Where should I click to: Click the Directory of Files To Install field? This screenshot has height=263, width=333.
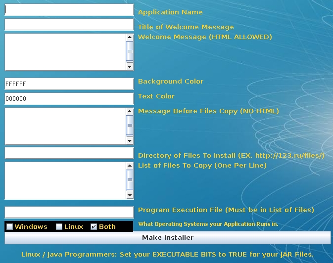tap(69, 153)
